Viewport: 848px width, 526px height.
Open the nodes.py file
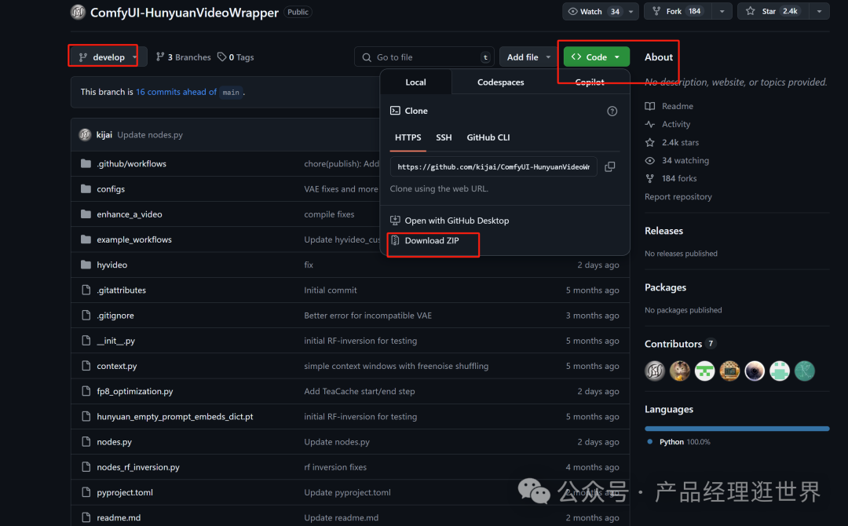(x=114, y=442)
